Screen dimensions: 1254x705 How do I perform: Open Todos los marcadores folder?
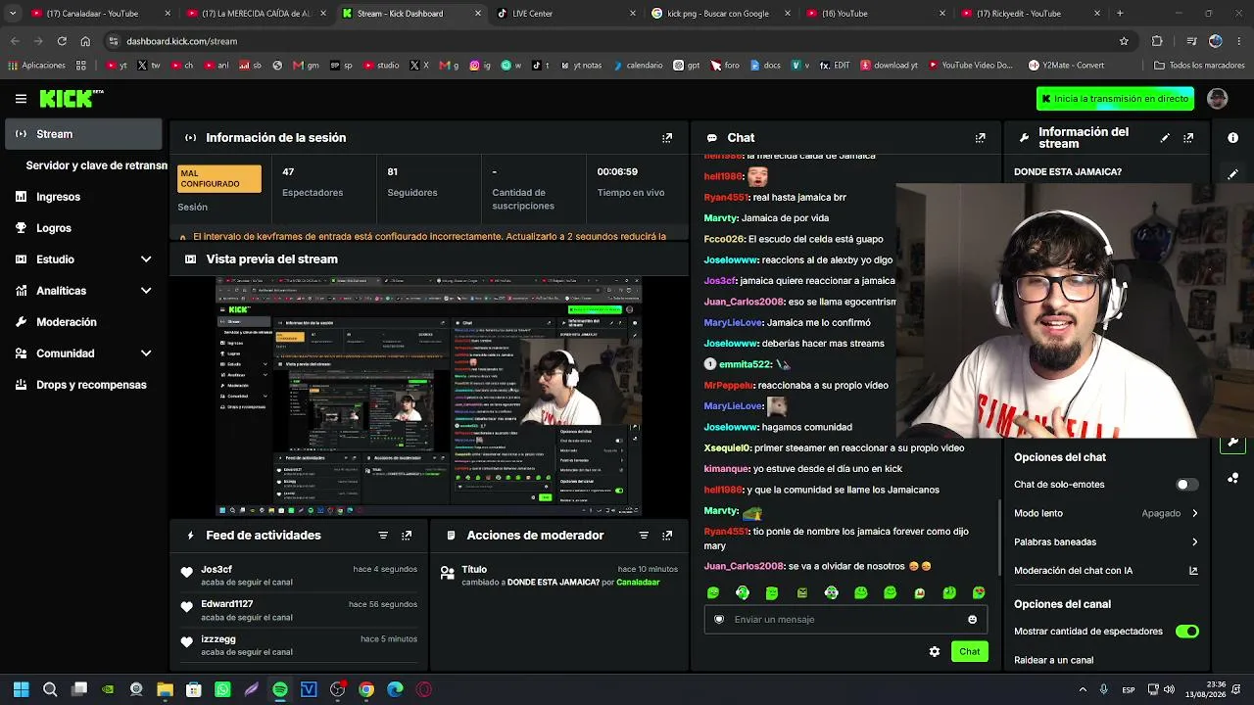click(1199, 66)
